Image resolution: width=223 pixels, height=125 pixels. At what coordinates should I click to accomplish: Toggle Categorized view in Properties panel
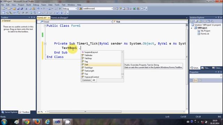[x=192, y=80]
